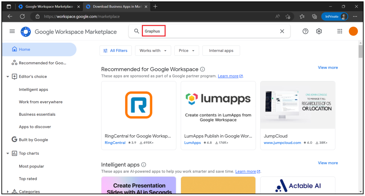
Task: Refresh the page in the browser
Action: point(22,17)
